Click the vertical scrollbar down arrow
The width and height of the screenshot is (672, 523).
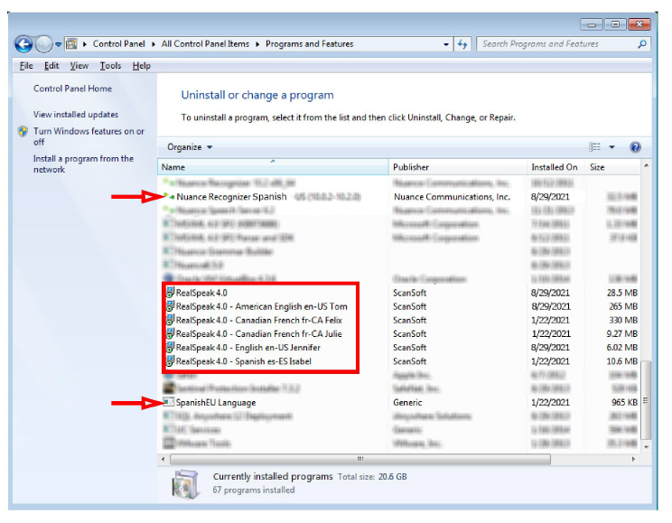tap(646, 447)
